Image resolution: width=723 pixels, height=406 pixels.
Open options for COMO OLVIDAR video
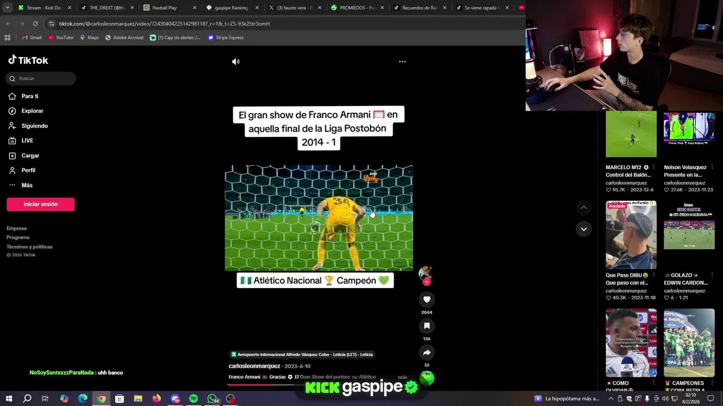click(x=654, y=383)
